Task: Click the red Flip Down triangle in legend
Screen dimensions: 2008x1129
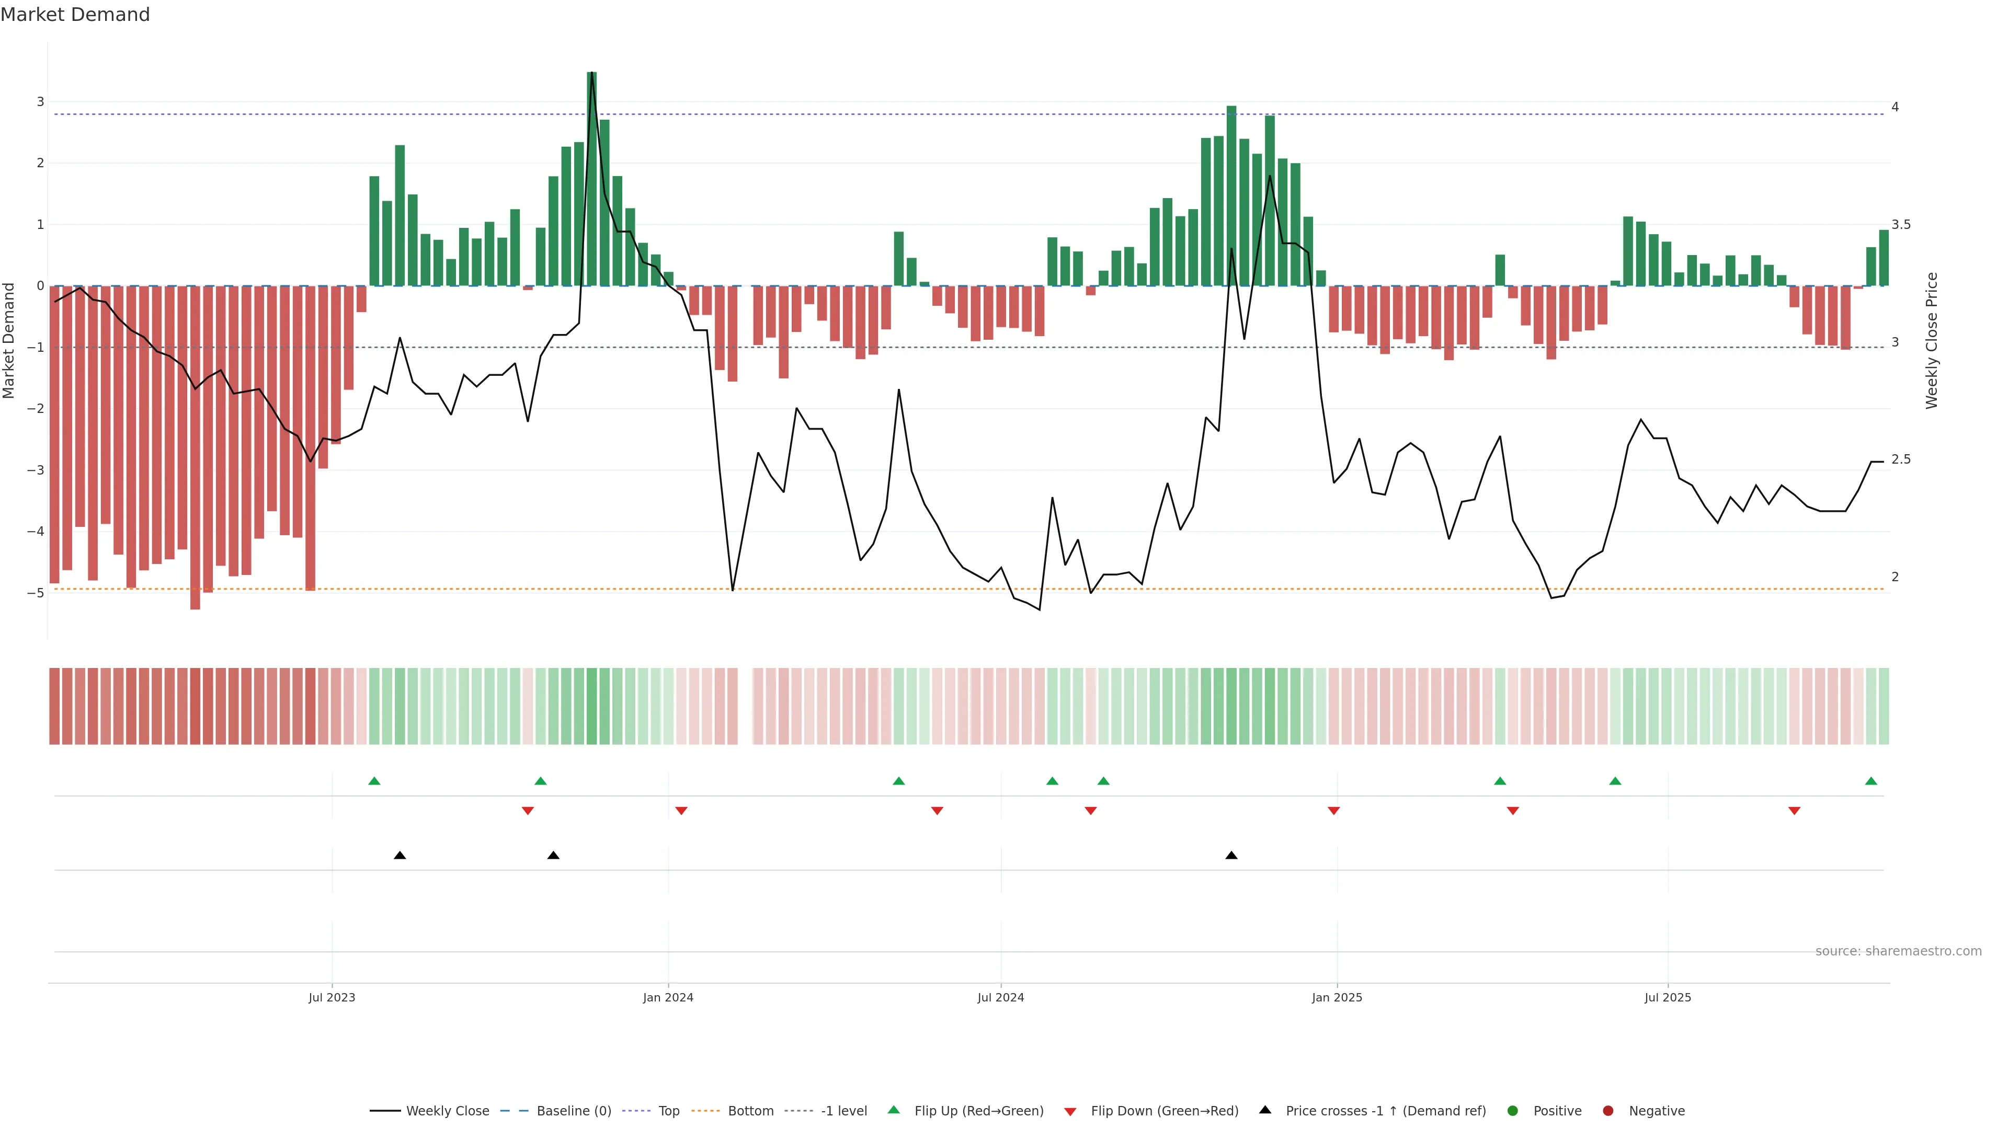Action: pyautogui.click(x=1070, y=1111)
